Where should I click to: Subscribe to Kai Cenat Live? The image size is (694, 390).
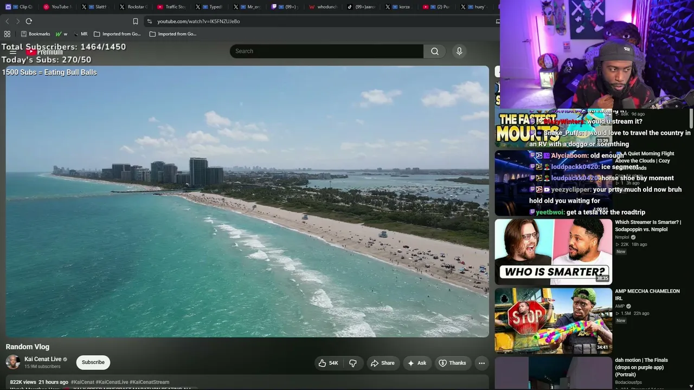pos(93,362)
